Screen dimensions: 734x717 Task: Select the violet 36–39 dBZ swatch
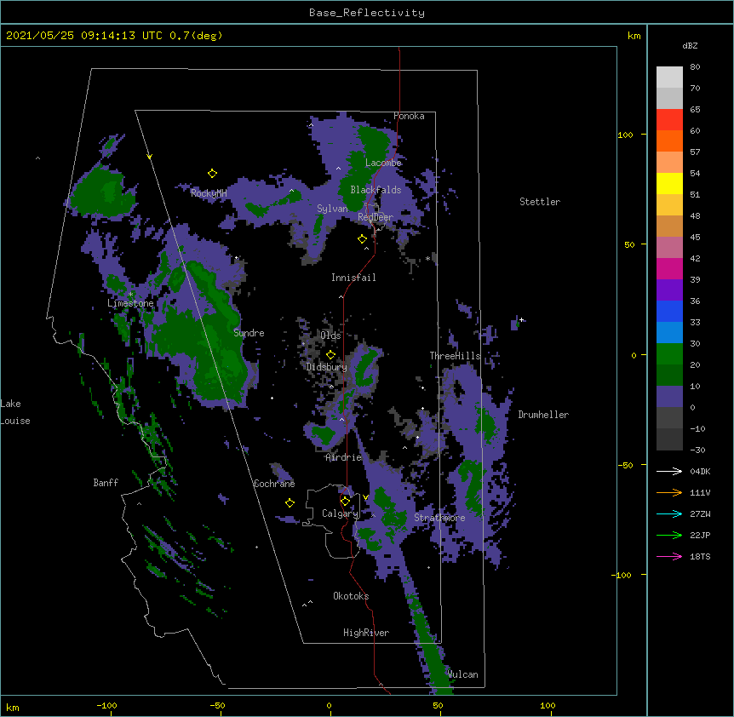click(x=669, y=290)
